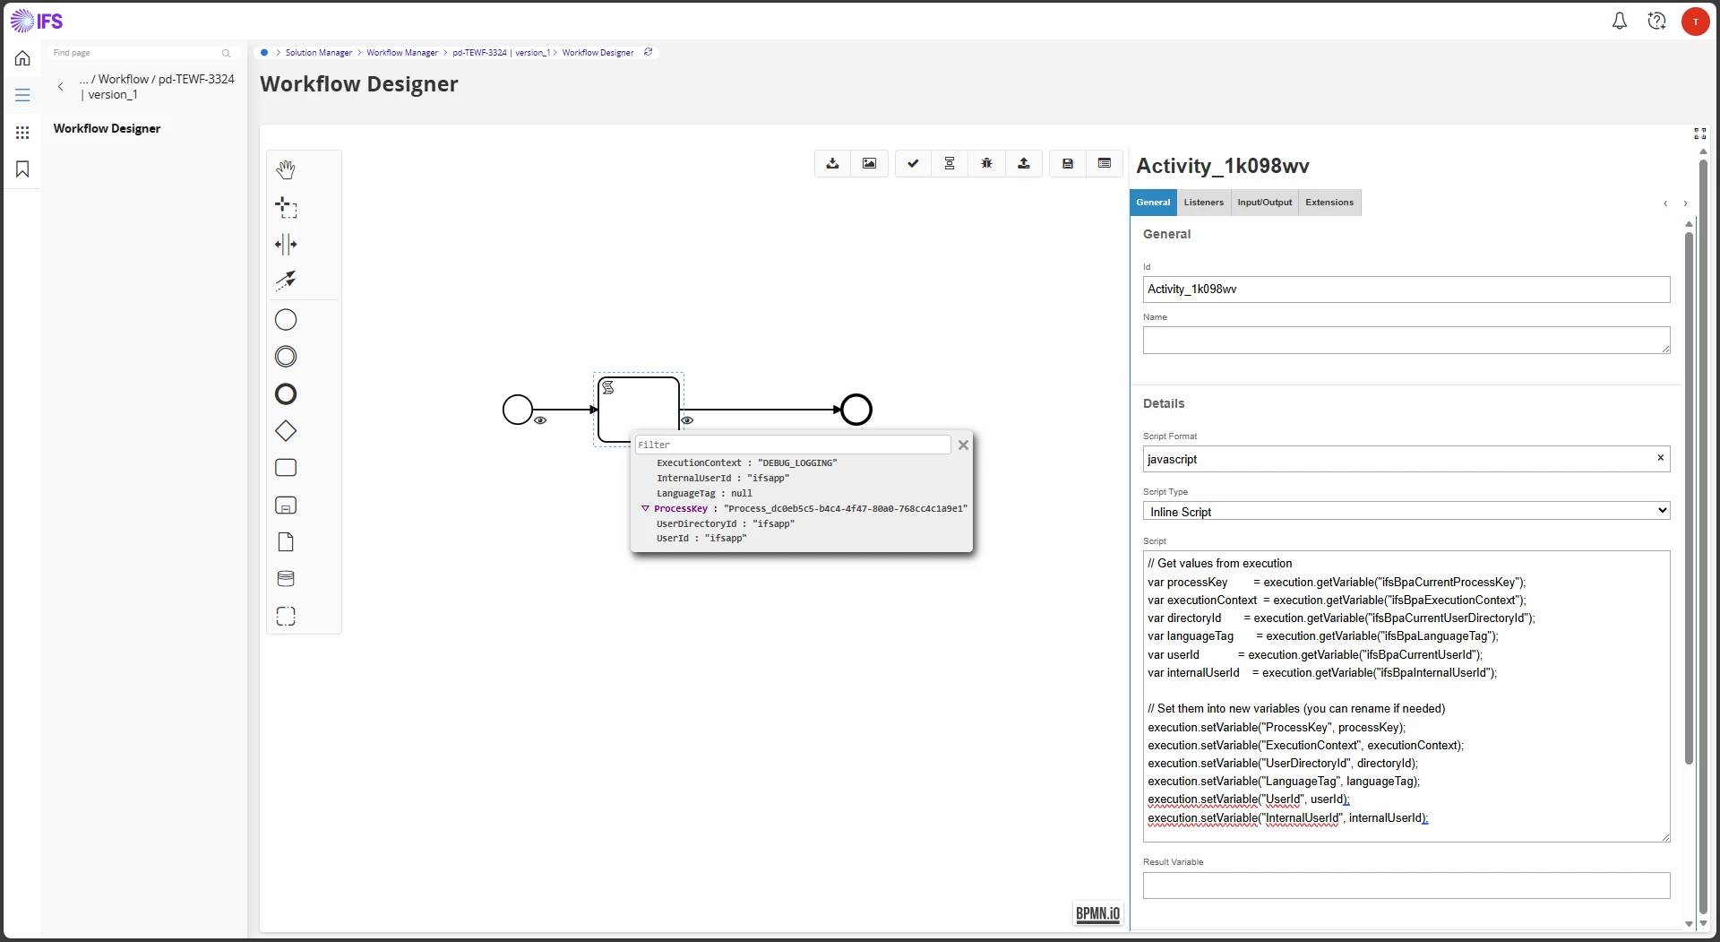
Task: Open the Script Type dropdown
Action: (x=1406, y=512)
